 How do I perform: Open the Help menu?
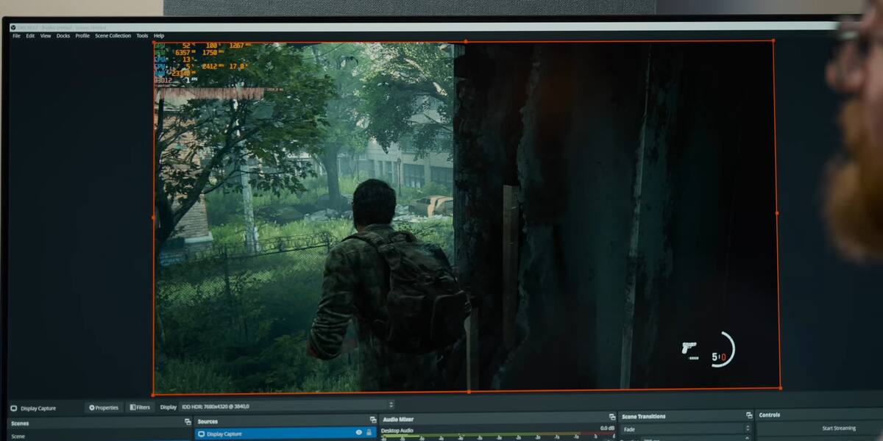click(159, 35)
